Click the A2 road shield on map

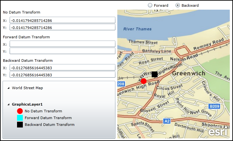tap(167, 121)
